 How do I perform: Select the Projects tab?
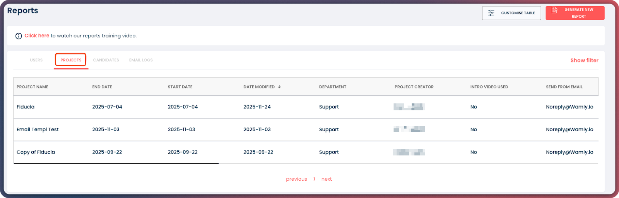tap(71, 60)
